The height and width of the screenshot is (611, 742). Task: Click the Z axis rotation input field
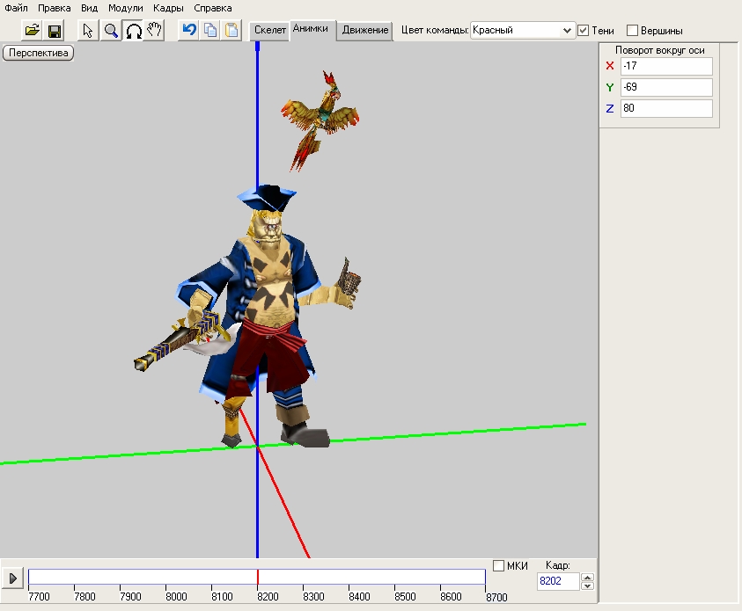coord(665,109)
